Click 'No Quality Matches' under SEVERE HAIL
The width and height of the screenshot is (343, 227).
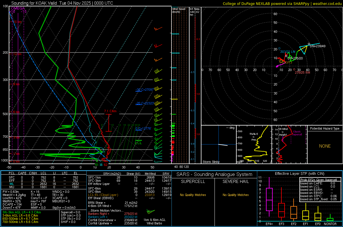tap(235, 195)
